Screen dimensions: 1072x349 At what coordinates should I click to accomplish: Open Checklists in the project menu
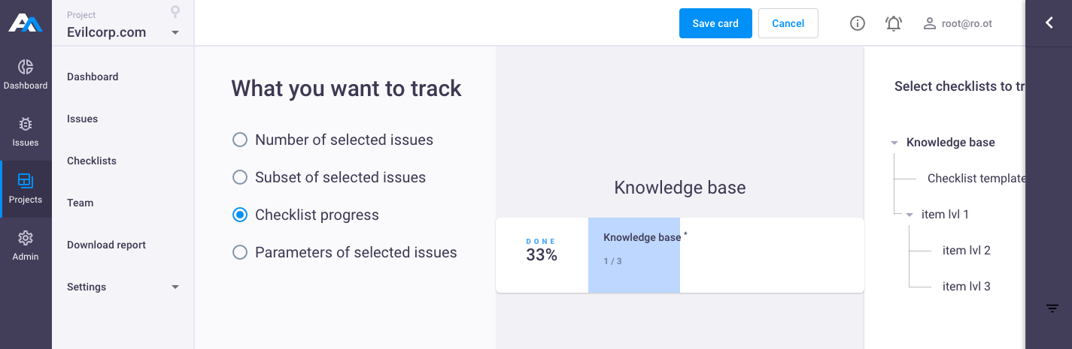pyautogui.click(x=92, y=161)
